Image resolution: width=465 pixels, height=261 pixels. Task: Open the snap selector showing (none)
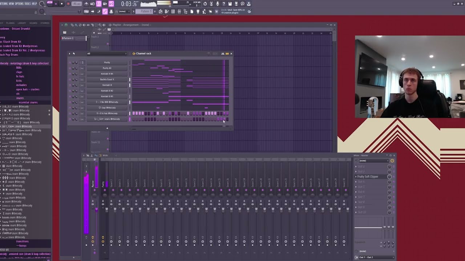pos(125,12)
